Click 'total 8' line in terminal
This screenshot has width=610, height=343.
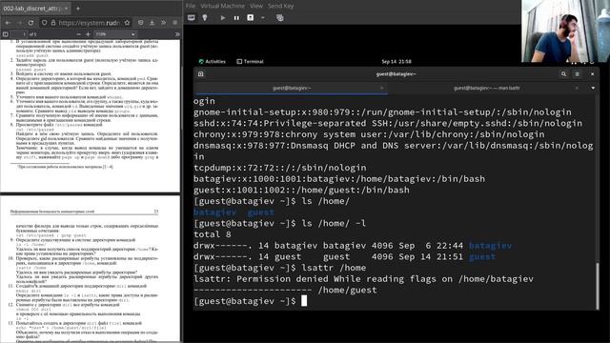pyautogui.click(x=212, y=234)
